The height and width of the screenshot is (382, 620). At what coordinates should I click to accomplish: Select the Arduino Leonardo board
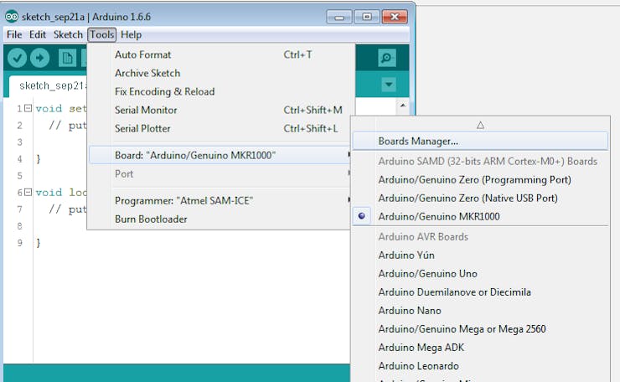pyautogui.click(x=480, y=366)
